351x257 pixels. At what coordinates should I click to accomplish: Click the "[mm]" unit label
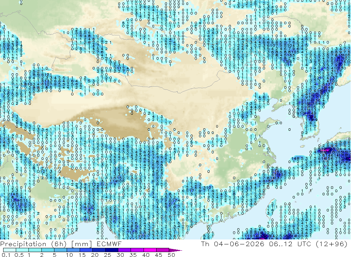tap(81, 244)
